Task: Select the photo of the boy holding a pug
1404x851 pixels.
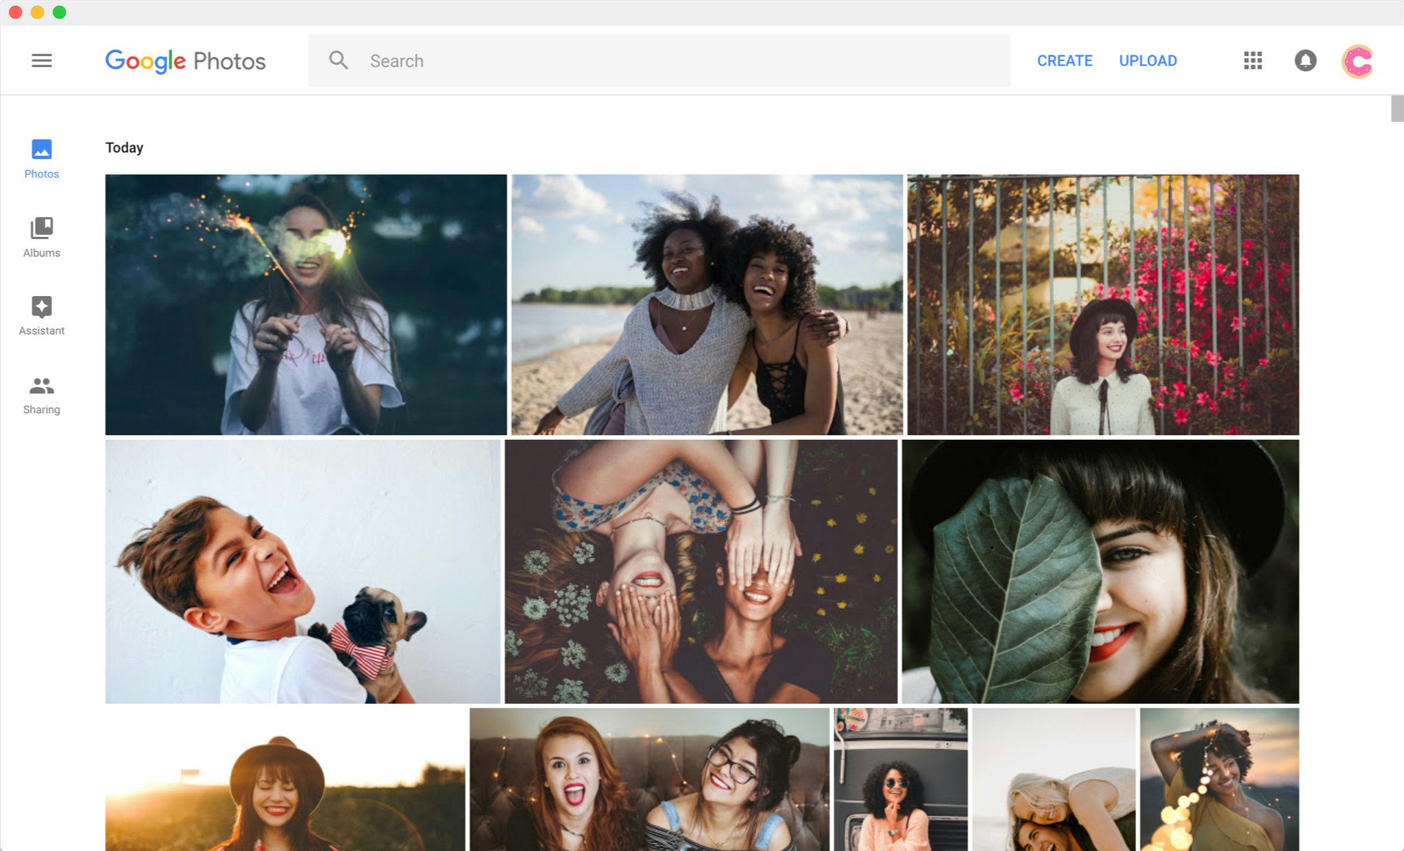Action: (304, 569)
